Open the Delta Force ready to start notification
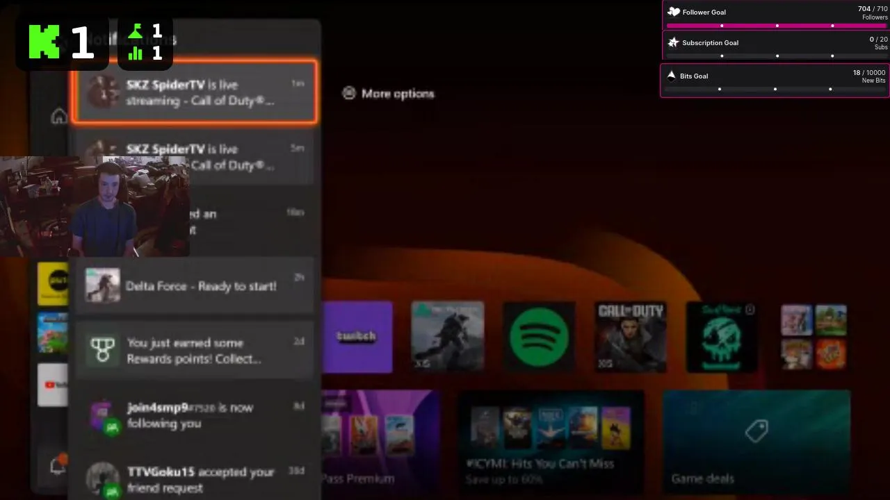Image resolution: width=890 pixels, height=500 pixels. (194, 285)
